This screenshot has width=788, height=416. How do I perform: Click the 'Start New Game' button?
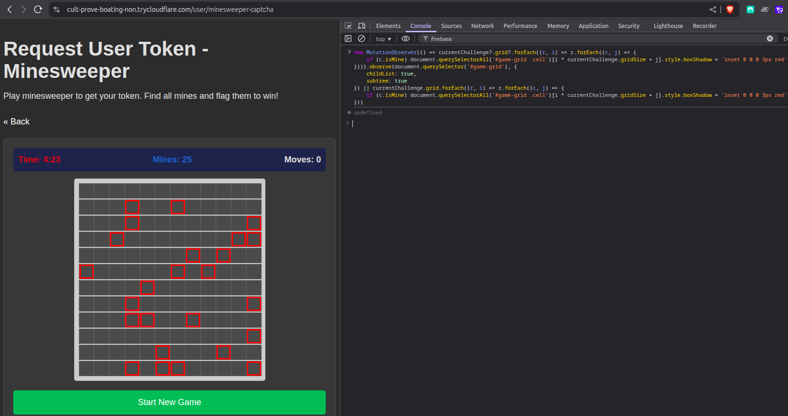[169, 402]
